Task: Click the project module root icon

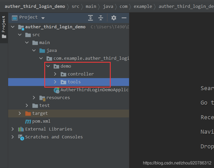Action: [x=21, y=28]
